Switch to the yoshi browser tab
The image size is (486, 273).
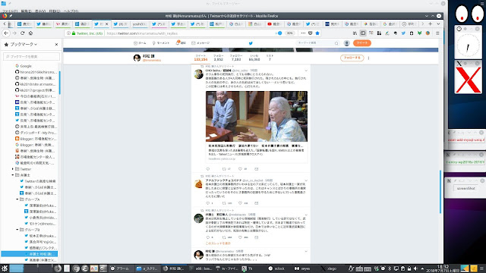click(140, 24)
